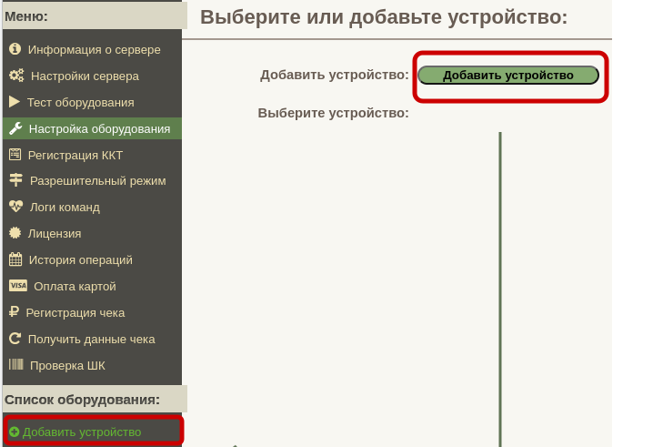Viewport: 653px width, 447px height.
Task: Open Настройки сервера menu item
Action: click(85, 76)
